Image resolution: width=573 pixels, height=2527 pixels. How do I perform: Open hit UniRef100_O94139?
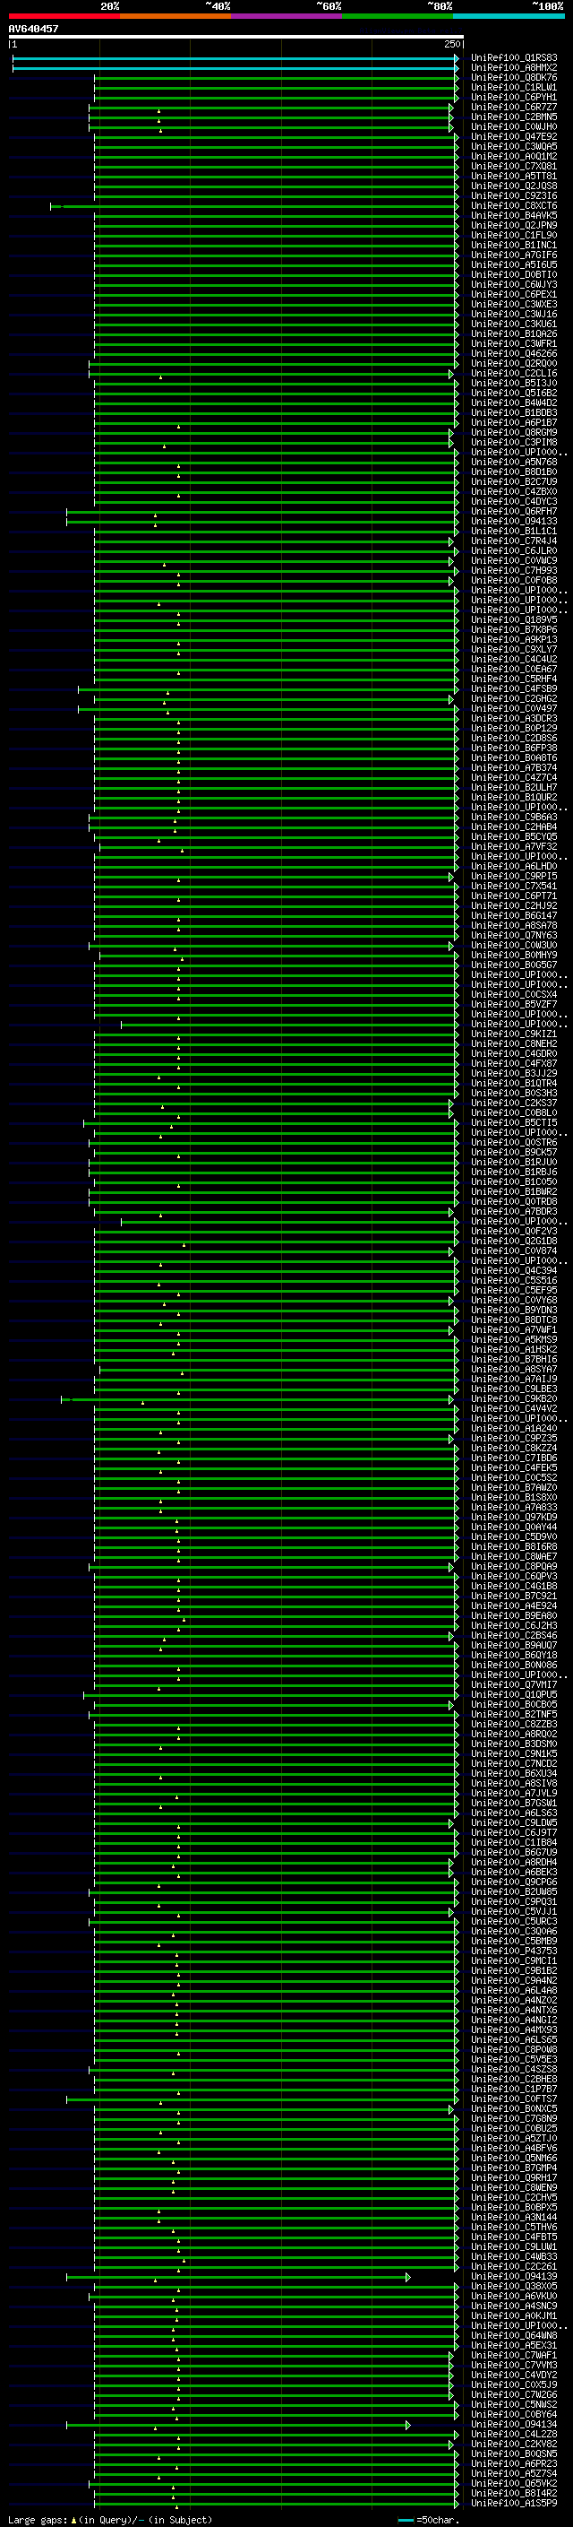tap(514, 2276)
